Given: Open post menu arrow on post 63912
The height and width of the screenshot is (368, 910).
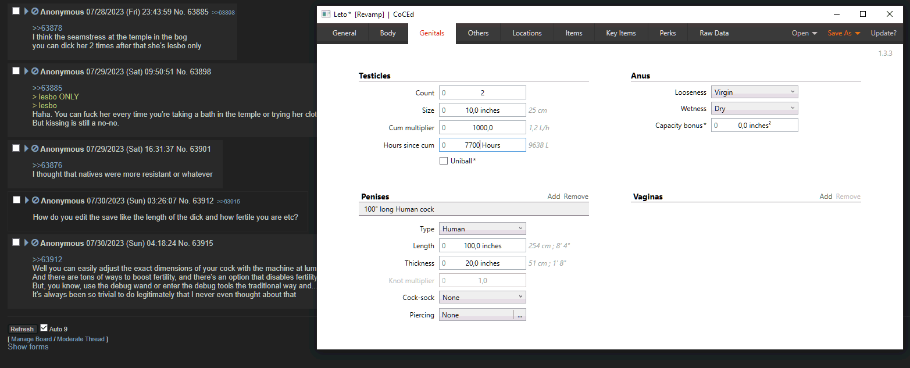Looking at the screenshot, I should pyautogui.click(x=27, y=201).
